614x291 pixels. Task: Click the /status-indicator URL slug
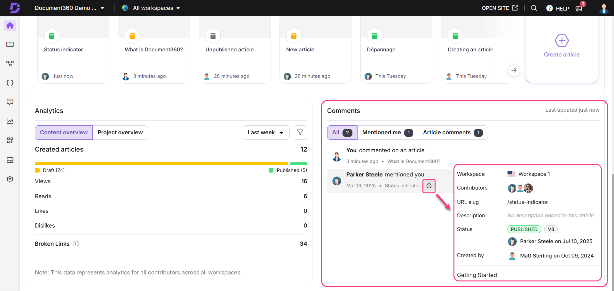[528, 202]
